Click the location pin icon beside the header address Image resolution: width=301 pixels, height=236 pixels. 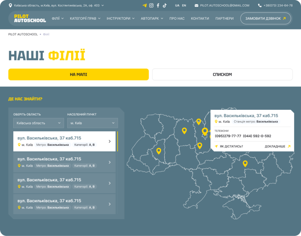click(x=10, y=6)
